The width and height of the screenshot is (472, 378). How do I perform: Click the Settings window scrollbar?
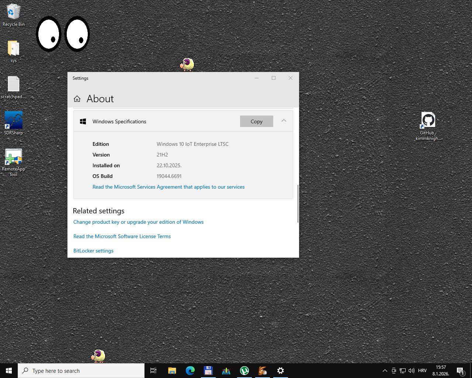(297, 203)
